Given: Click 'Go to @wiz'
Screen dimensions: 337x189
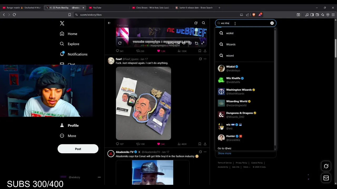Looking at the screenshot, I should click(x=225, y=148).
